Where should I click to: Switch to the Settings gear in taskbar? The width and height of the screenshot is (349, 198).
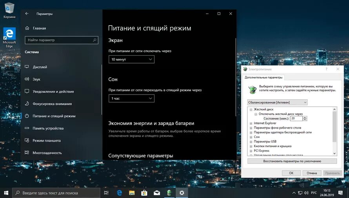(x=182, y=193)
